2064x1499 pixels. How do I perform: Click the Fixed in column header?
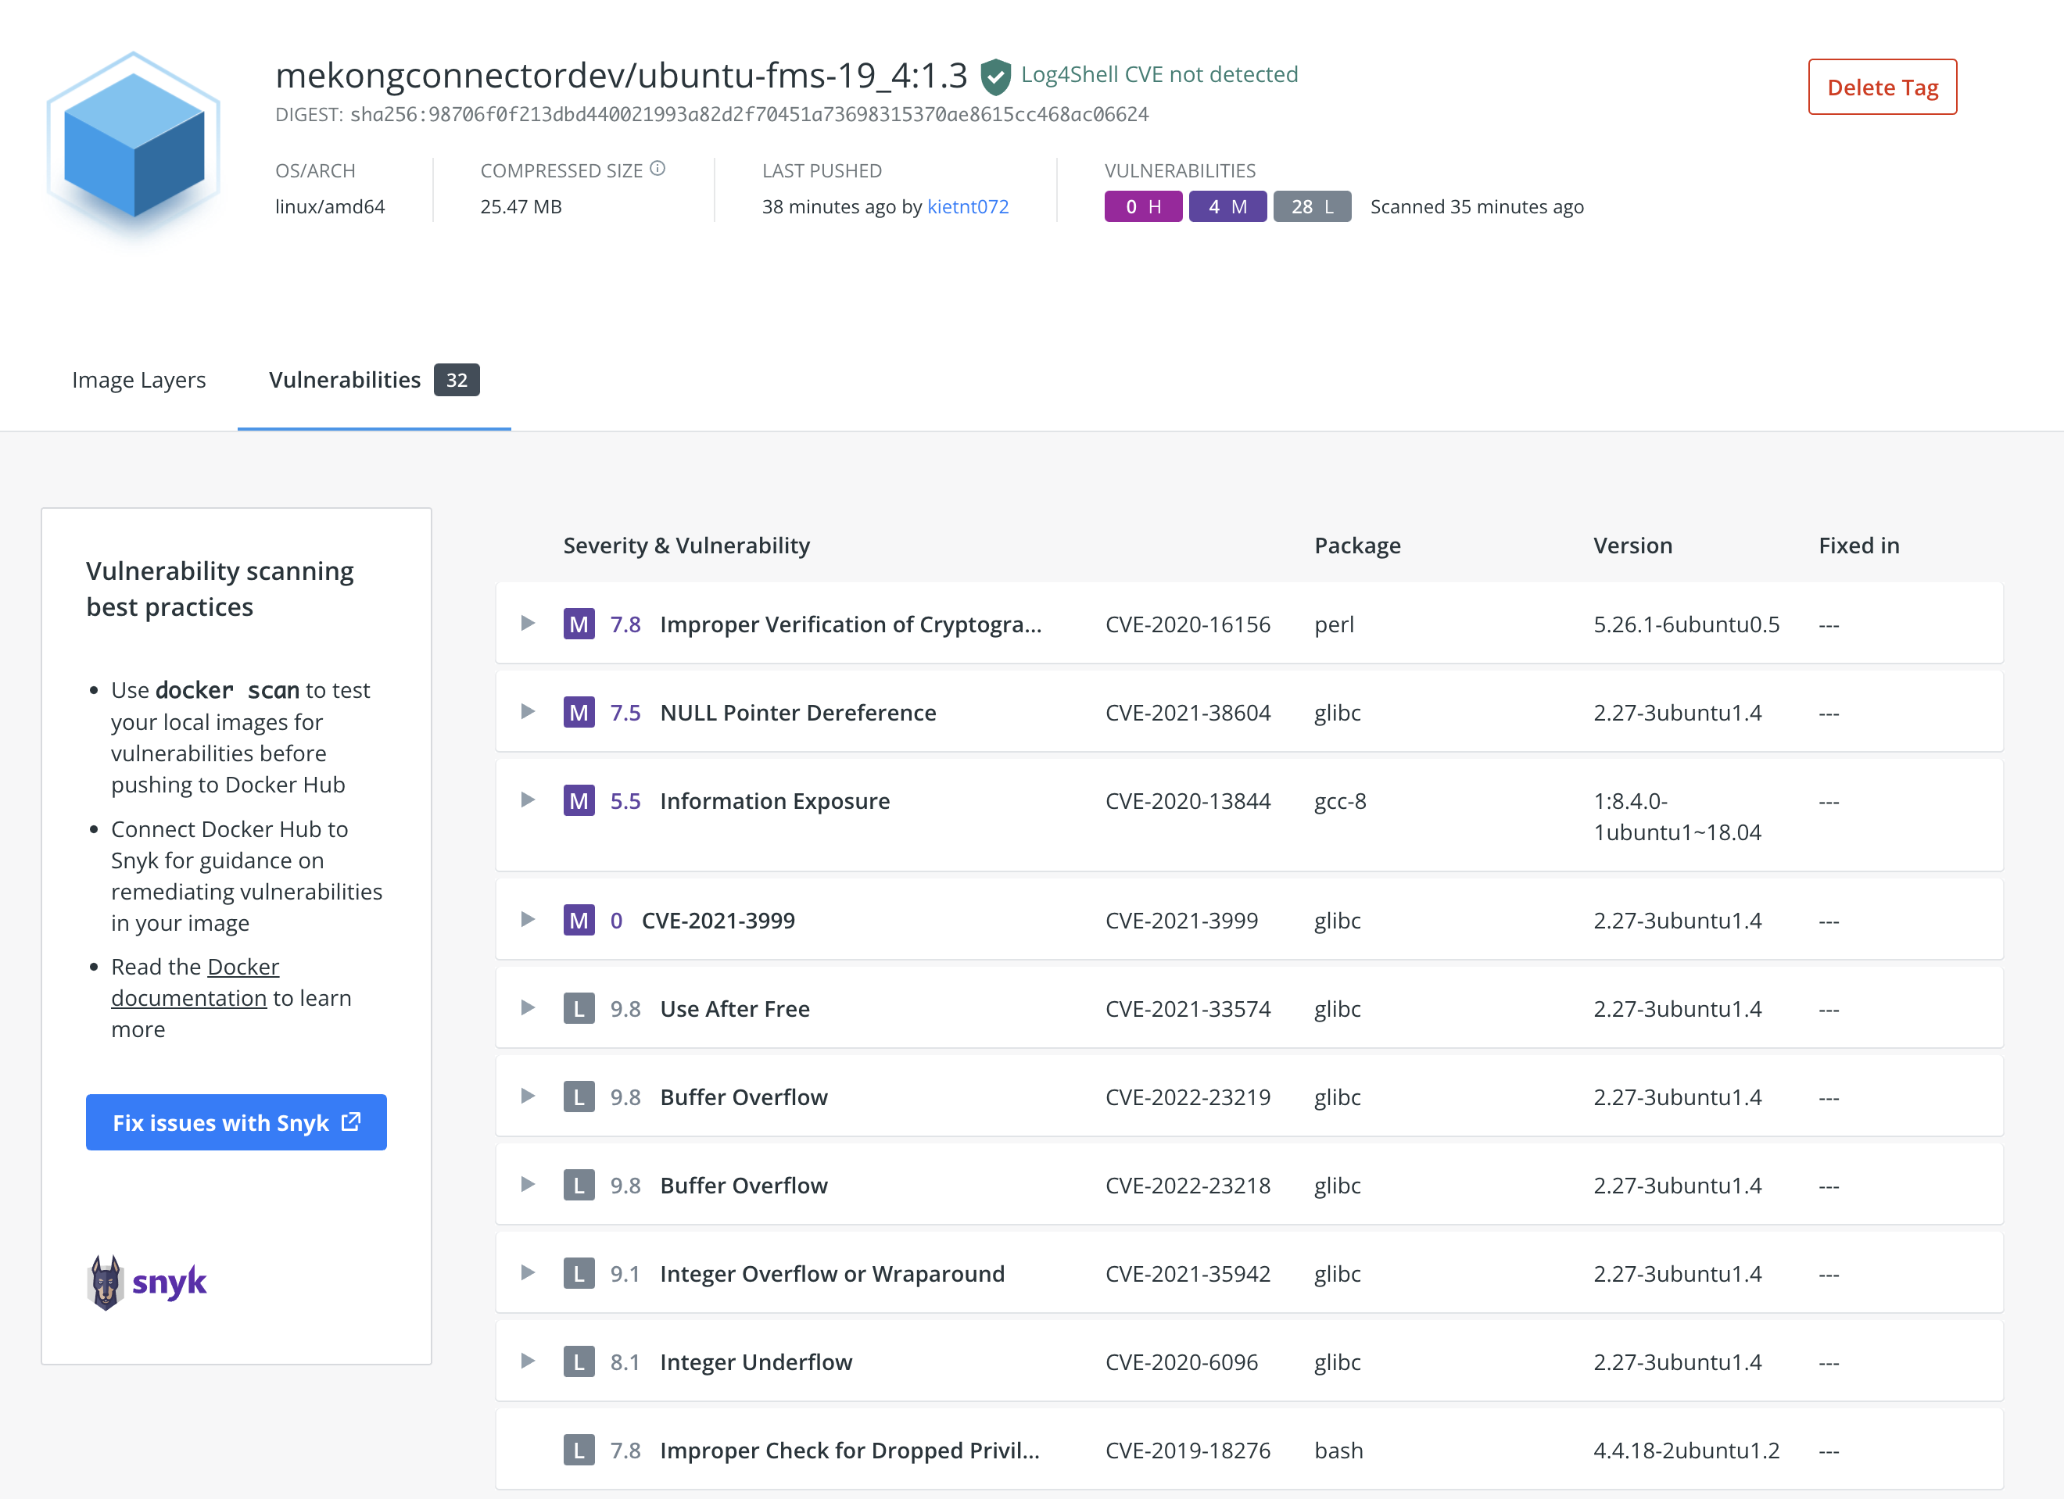pos(1858,545)
